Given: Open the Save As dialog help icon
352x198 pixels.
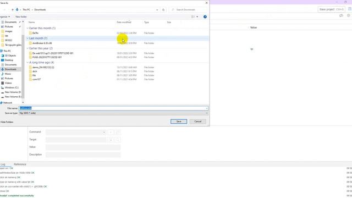Looking at the screenshot, I should click(205, 16).
